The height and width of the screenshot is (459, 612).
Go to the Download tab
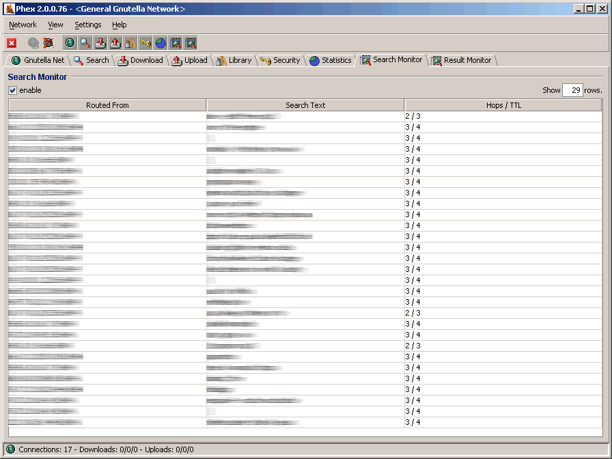pyautogui.click(x=141, y=61)
